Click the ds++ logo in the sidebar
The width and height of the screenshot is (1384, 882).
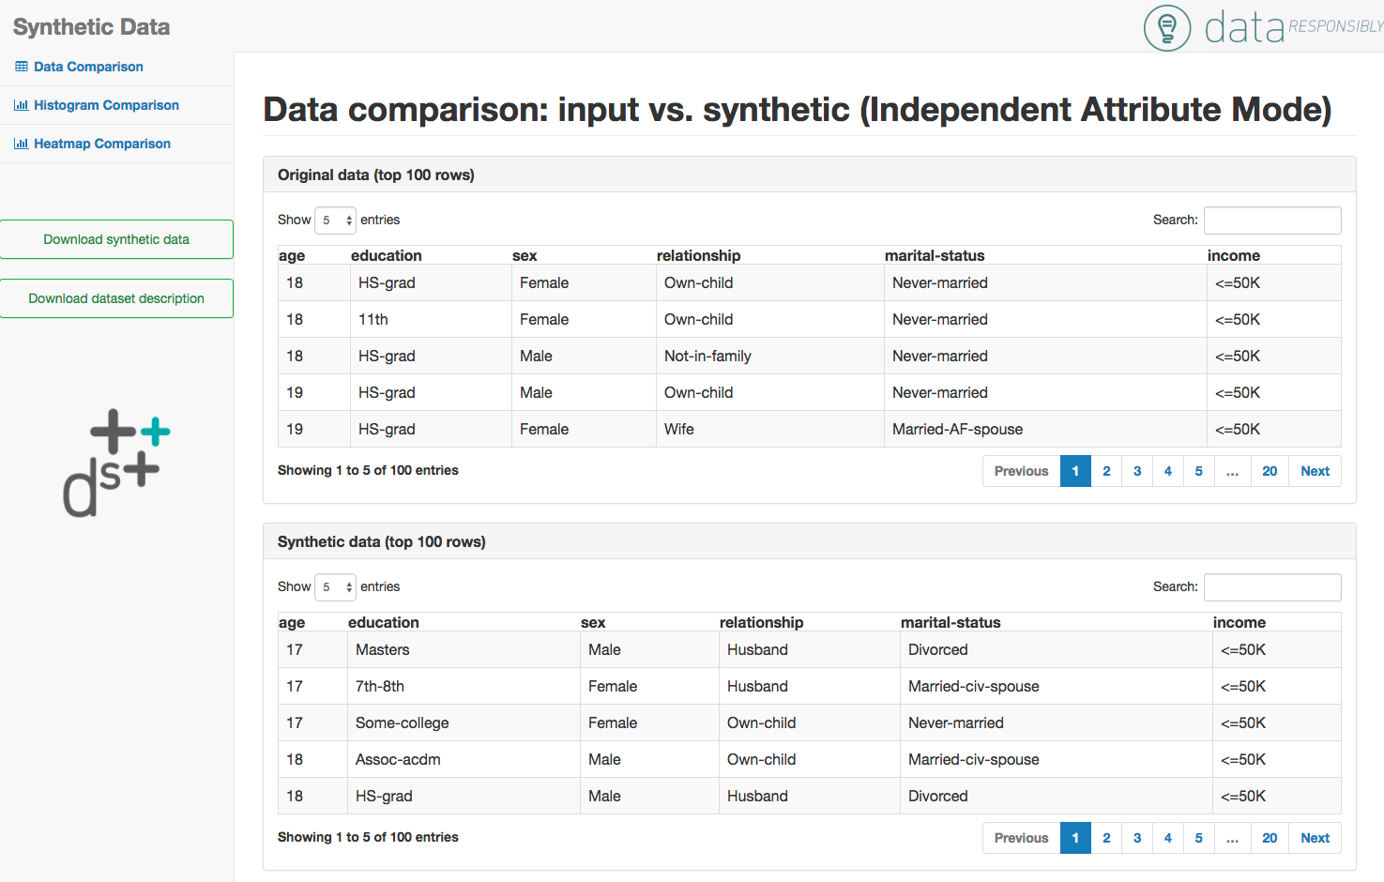click(116, 463)
